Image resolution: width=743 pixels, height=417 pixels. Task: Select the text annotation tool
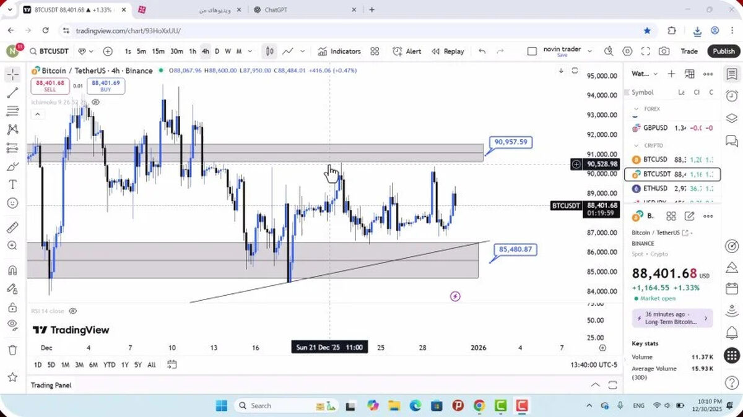pos(12,184)
